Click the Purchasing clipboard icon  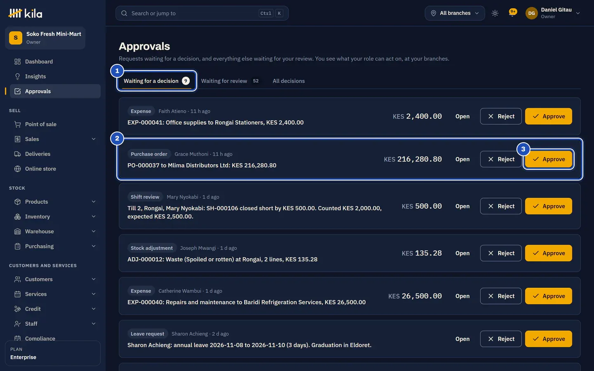[17, 246]
